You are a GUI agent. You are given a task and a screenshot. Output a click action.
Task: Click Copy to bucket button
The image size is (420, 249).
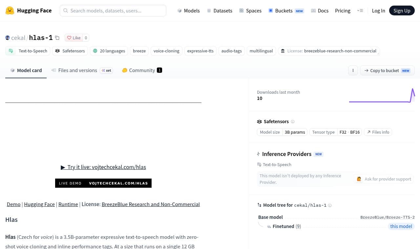pyautogui.click(x=387, y=70)
